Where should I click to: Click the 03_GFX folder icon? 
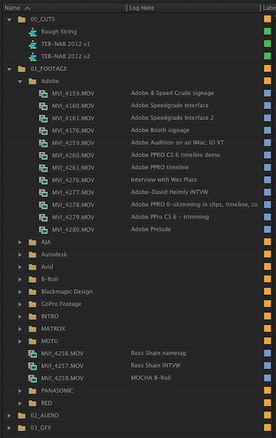tap(21, 428)
